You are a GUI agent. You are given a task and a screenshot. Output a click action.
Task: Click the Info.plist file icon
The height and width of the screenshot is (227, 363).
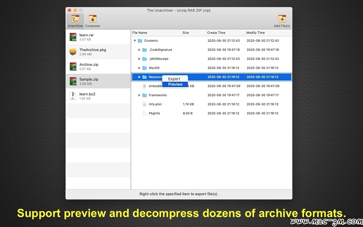[144, 104]
